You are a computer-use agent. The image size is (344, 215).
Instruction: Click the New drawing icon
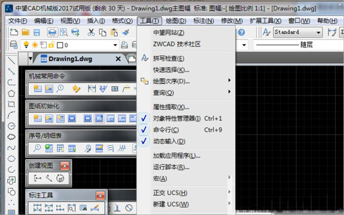coord(14,32)
